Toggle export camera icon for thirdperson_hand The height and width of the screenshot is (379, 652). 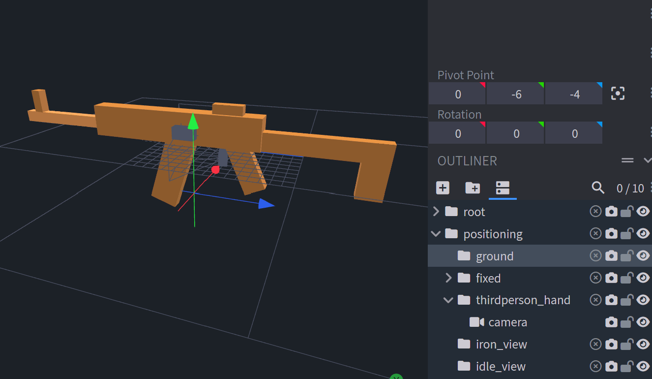[x=611, y=300]
